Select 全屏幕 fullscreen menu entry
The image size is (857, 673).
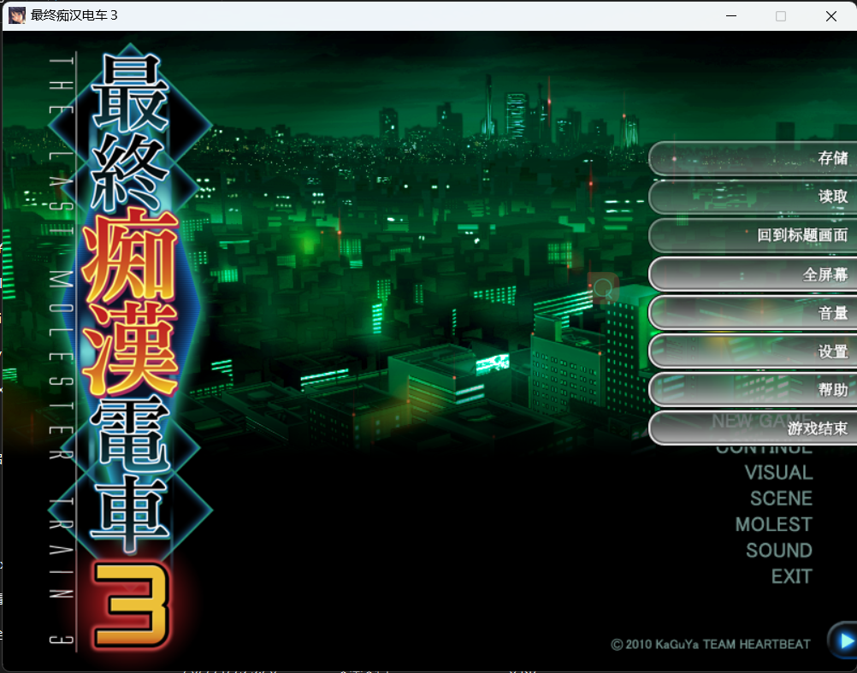click(x=753, y=275)
